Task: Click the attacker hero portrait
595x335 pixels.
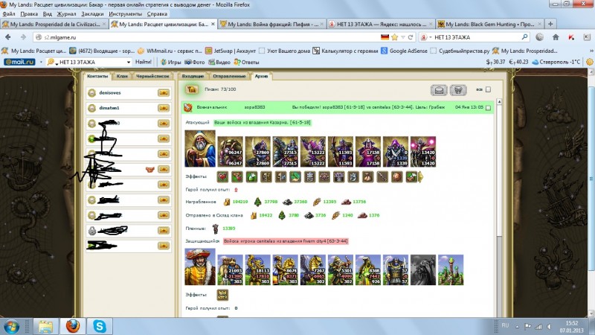Action: click(200, 149)
